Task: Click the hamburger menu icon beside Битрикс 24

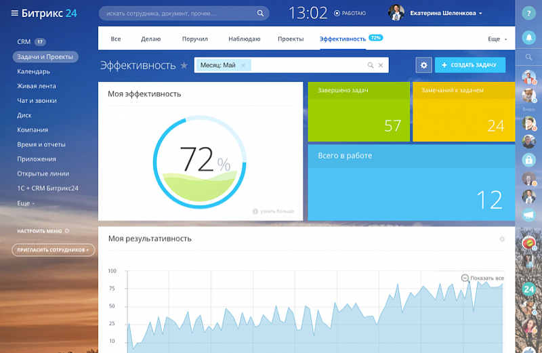Action: (14, 14)
